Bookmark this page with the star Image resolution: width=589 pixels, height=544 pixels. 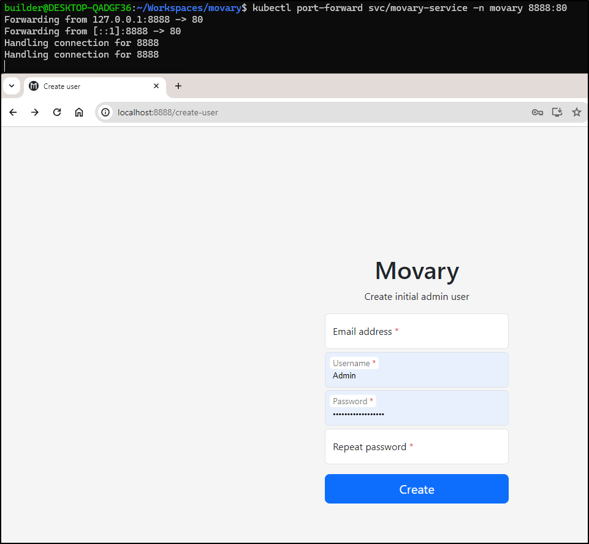pos(577,112)
